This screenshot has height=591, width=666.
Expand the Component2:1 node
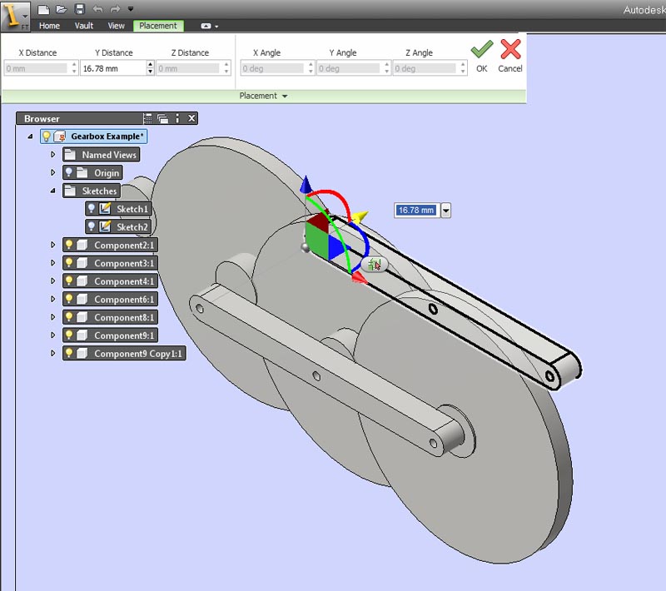(52, 245)
